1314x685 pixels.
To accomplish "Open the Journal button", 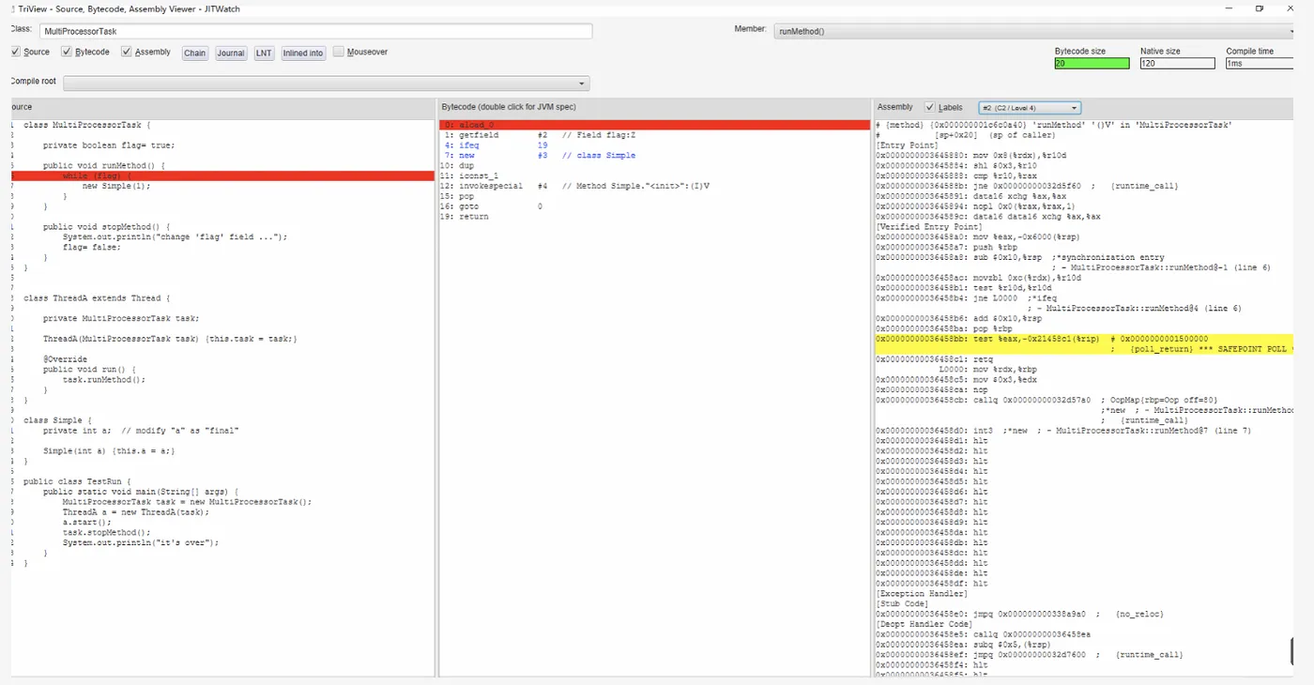I will coord(231,53).
